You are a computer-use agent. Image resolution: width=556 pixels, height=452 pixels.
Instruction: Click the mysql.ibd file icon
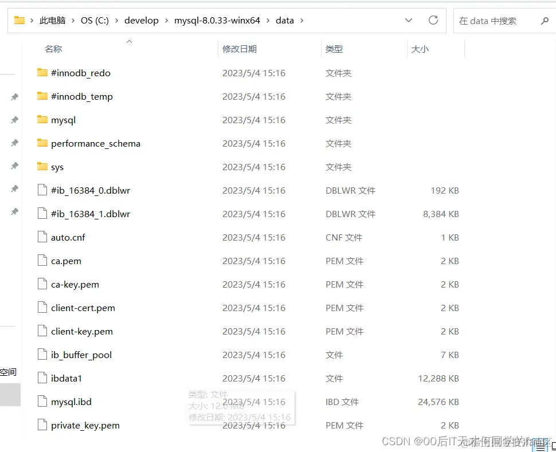42,402
